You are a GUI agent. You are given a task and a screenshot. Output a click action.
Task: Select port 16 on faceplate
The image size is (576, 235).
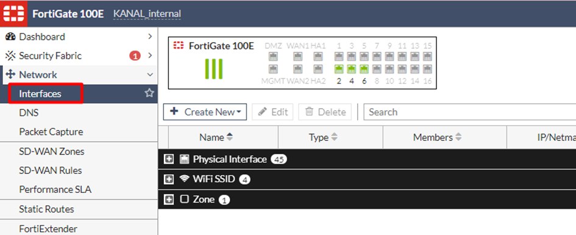pyautogui.click(x=427, y=69)
